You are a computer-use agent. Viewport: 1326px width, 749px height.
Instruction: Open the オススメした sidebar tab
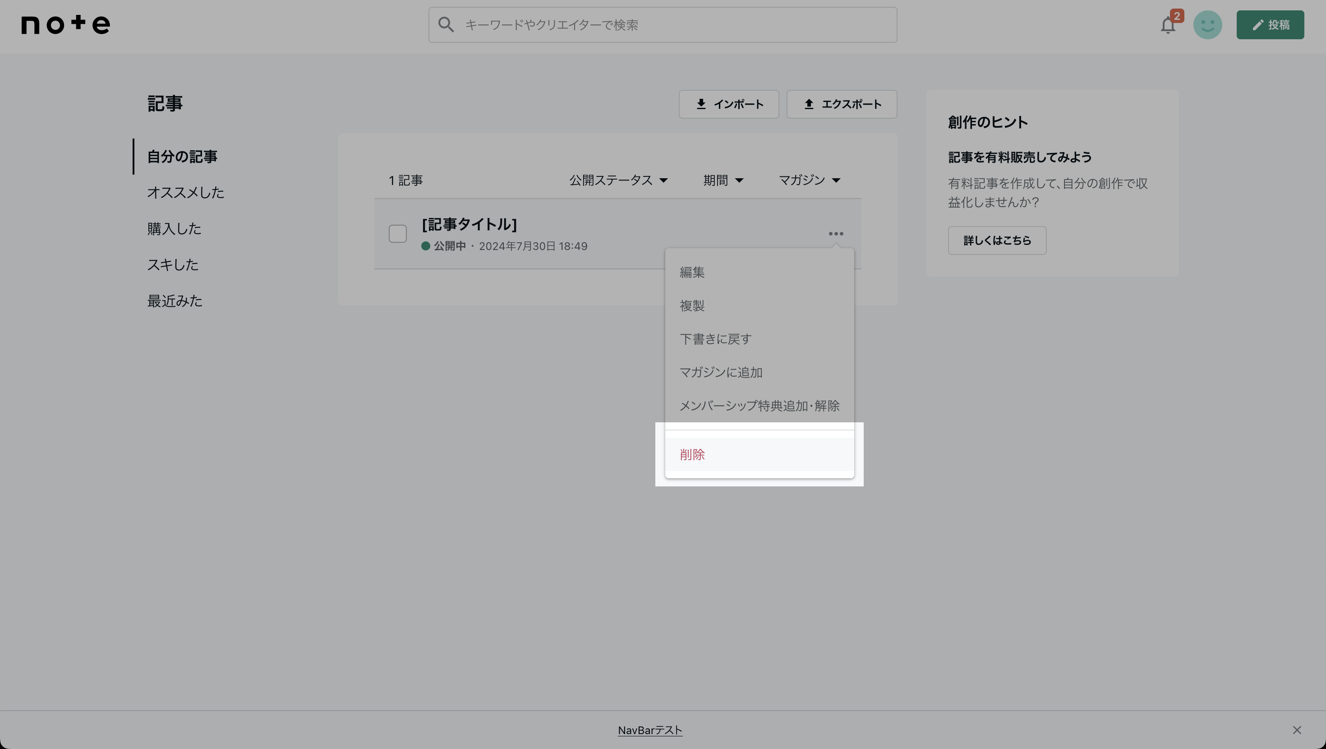point(185,193)
